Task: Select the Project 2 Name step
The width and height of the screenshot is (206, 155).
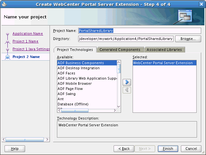Action: point(26,57)
